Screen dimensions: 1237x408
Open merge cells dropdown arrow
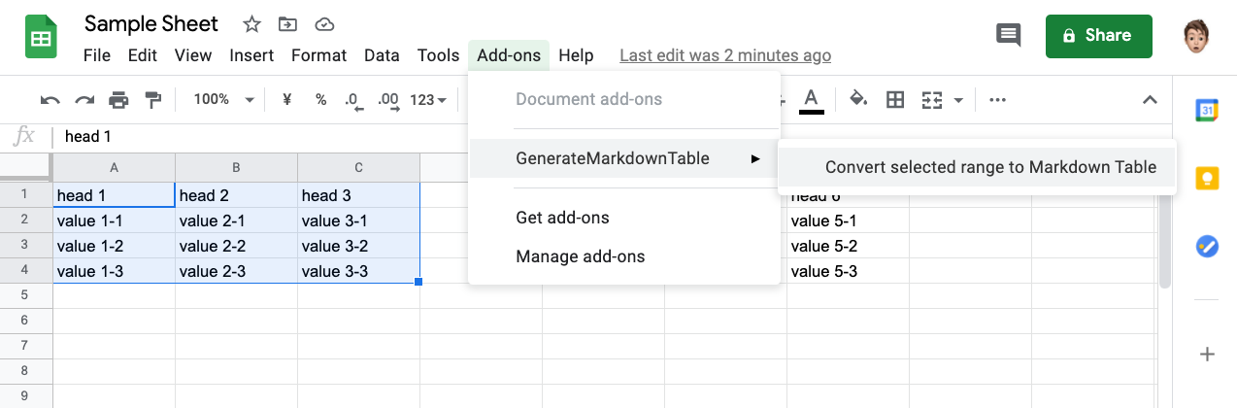tap(958, 99)
